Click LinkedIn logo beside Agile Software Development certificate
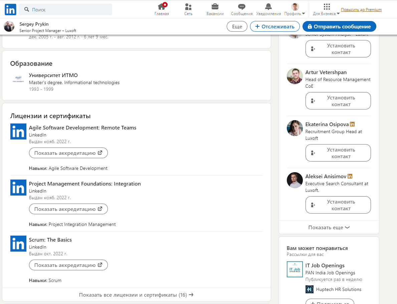The height and width of the screenshot is (304, 397). coord(18,131)
